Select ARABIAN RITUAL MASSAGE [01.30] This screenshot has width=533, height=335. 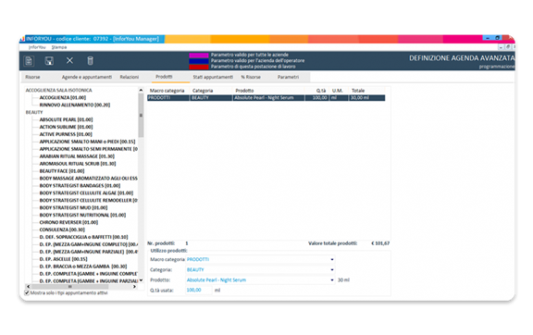coord(77,156)
